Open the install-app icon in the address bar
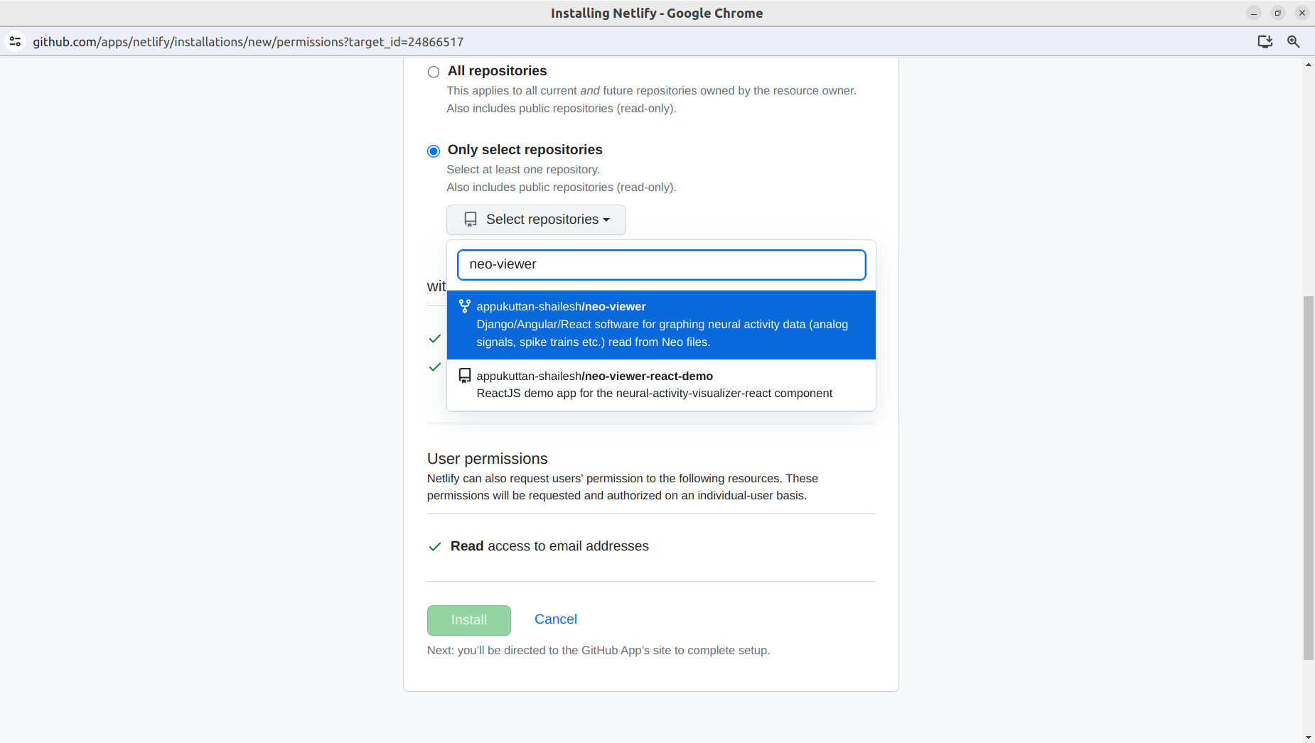1315x743 pixels. click(x=1265, y=42)
